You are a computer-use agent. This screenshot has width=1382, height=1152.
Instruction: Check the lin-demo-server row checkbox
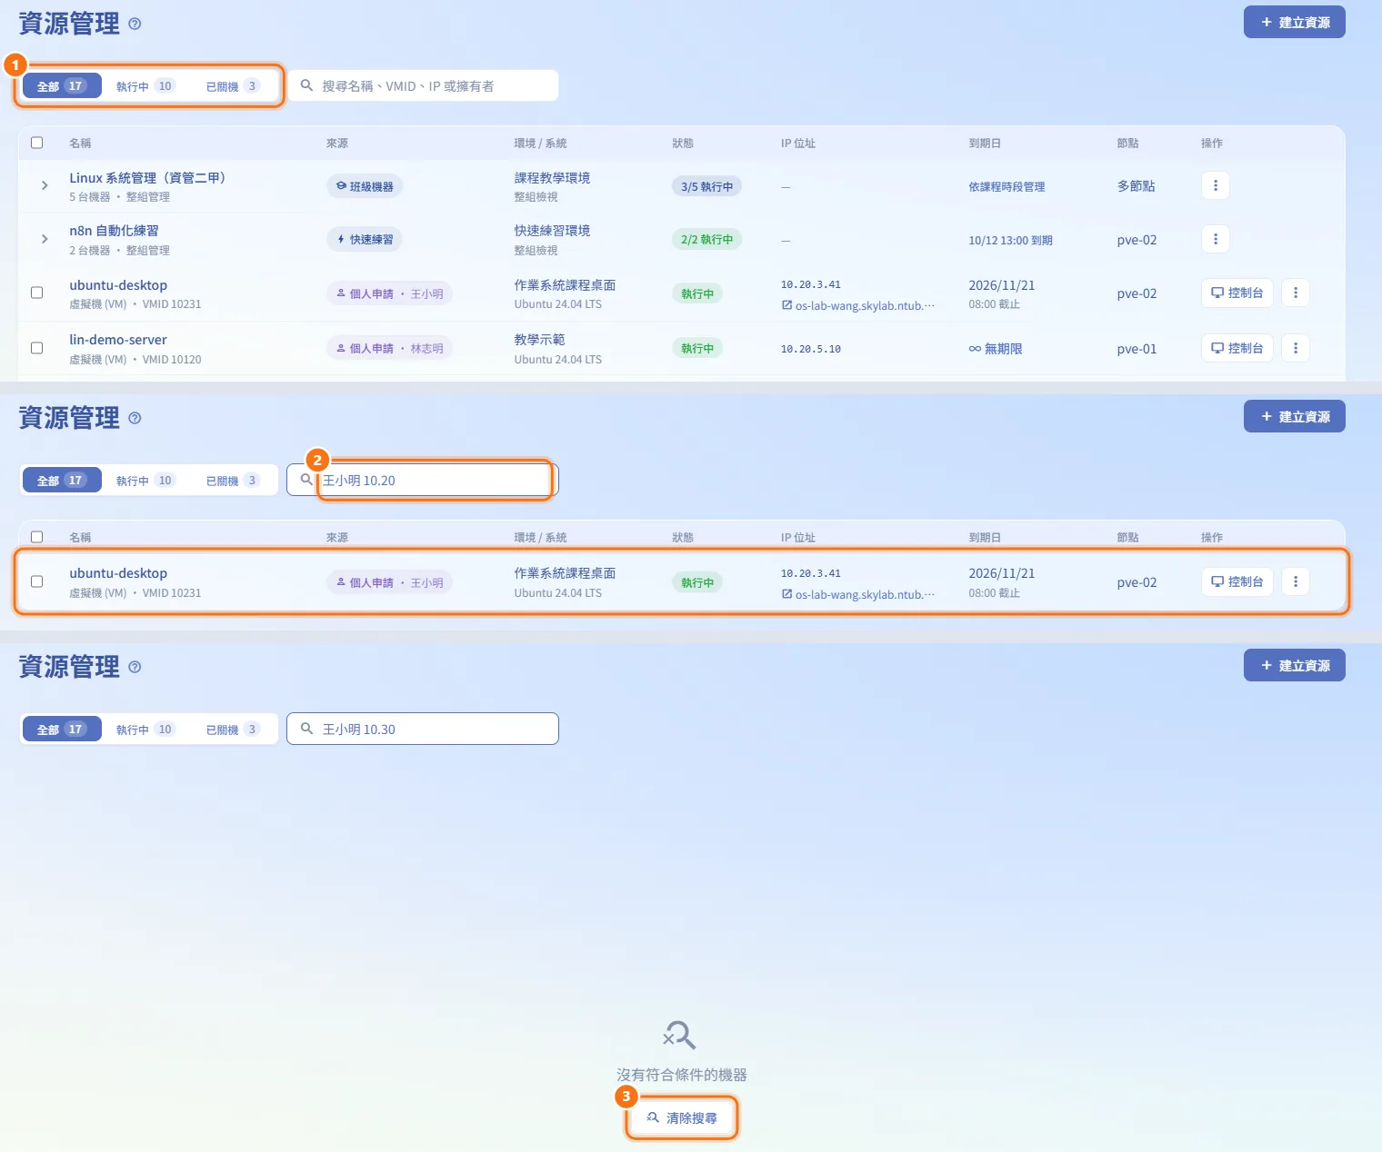37,348
